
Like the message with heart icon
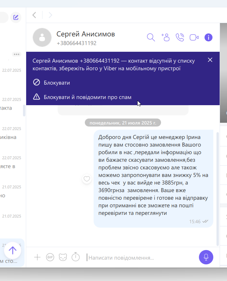pos(87,179)
